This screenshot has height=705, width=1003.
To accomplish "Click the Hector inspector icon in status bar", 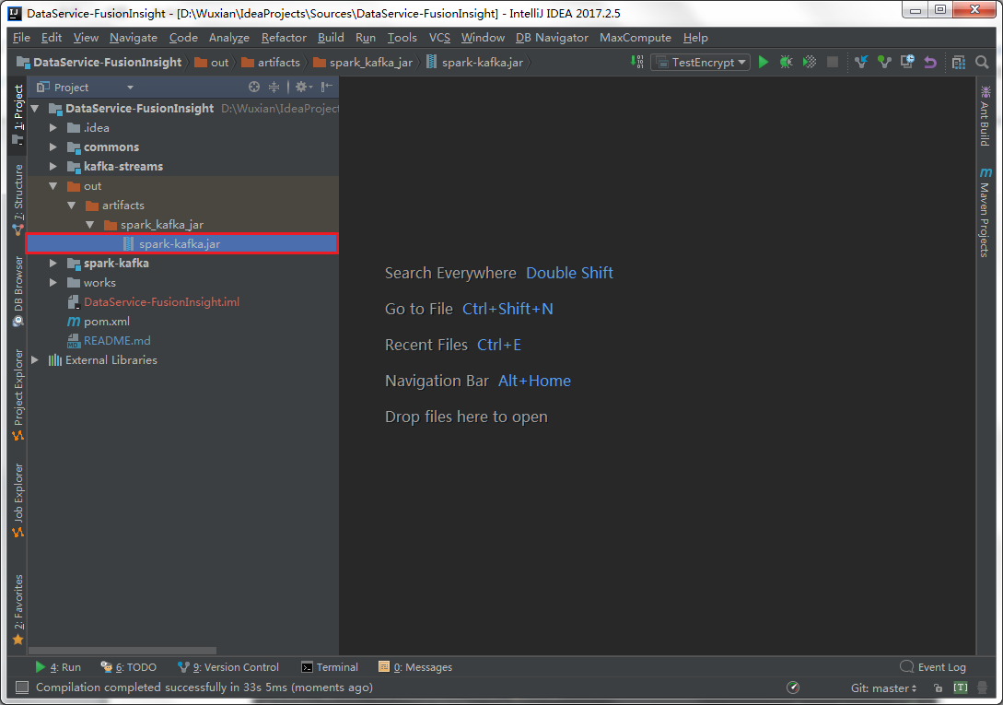I will [982, 687].
